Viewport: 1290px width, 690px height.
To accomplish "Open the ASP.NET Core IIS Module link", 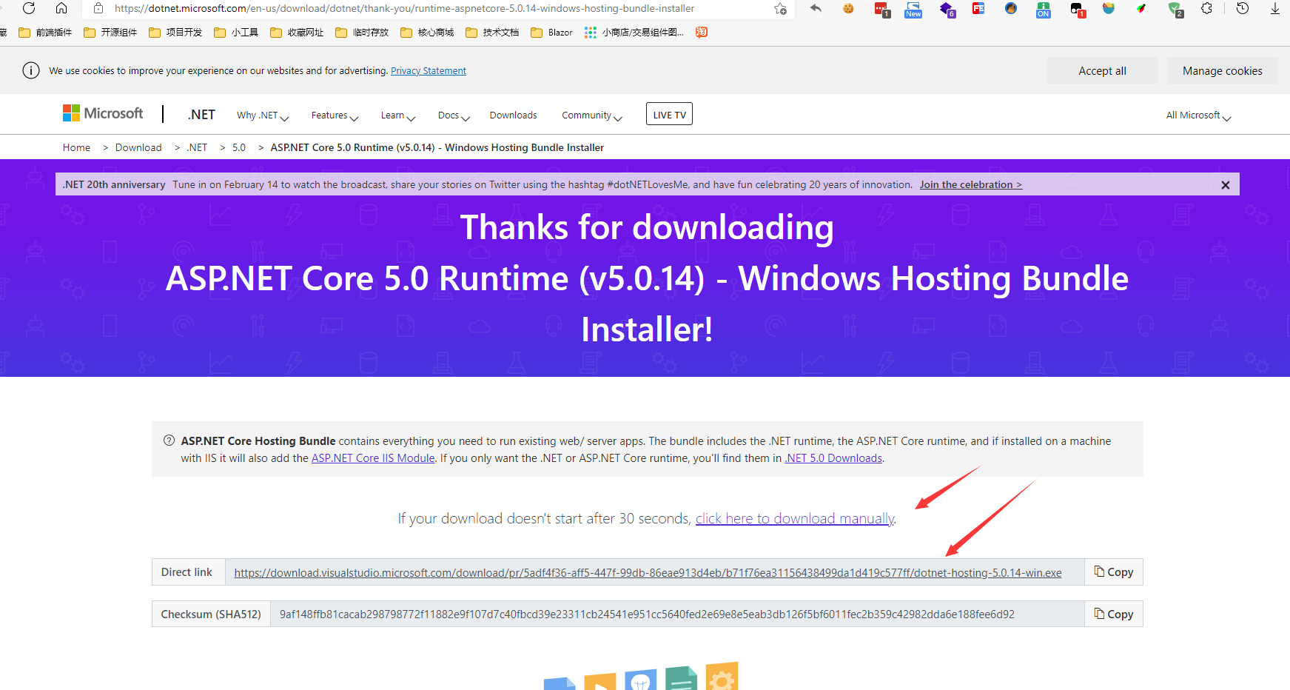I will pos(373,458).
